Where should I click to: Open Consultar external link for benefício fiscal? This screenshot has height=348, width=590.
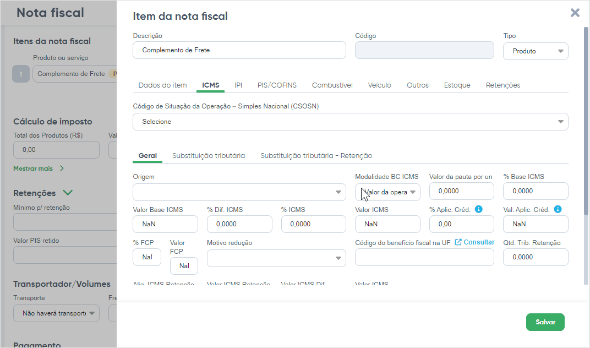point(474,242)
